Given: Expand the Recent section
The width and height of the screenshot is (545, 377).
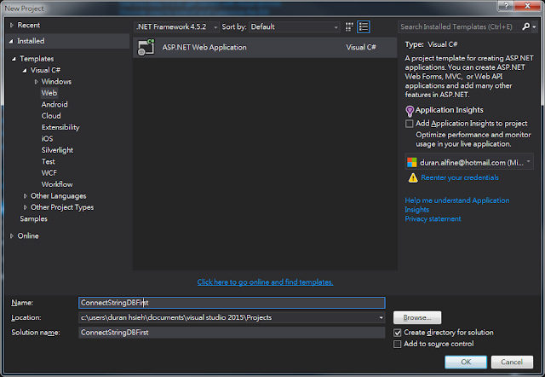Looking at the screenshot, I should click(x=11, y=25).
